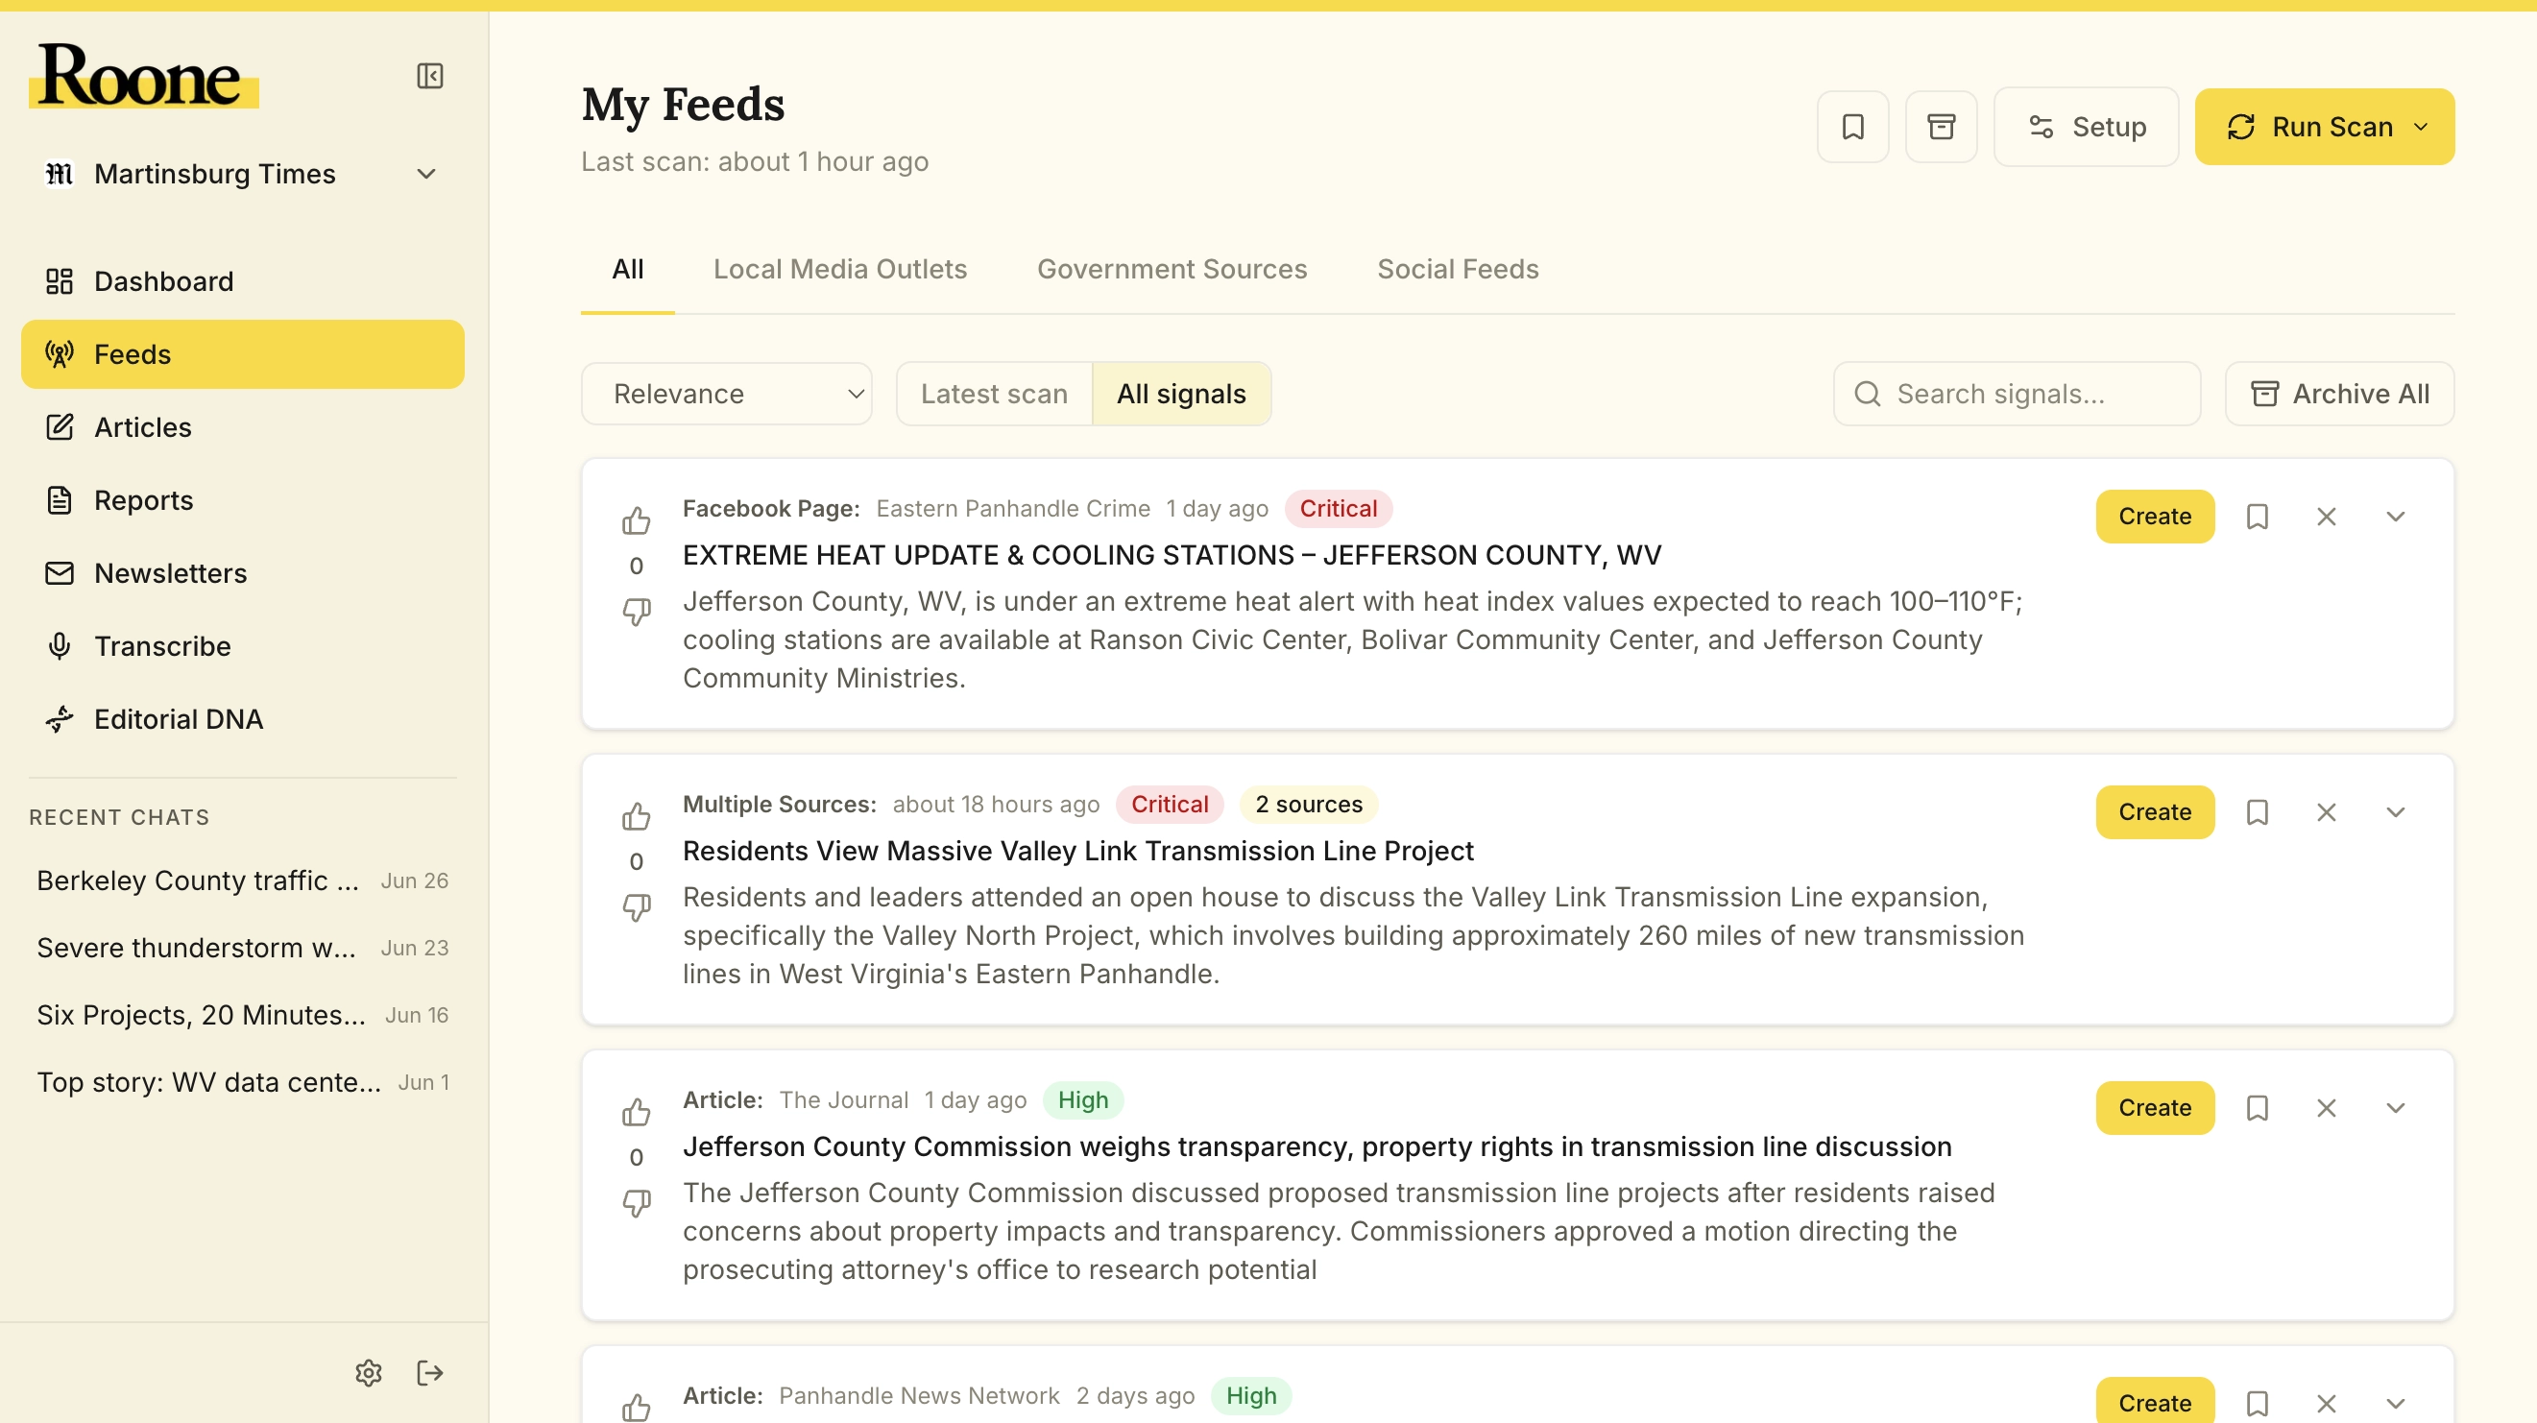
Task: Open Reports section
Action: click(242, 500)
